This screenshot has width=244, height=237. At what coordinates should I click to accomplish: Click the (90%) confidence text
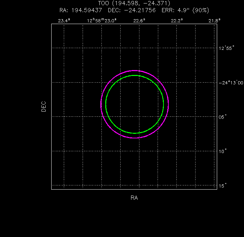tap(200, 10)
